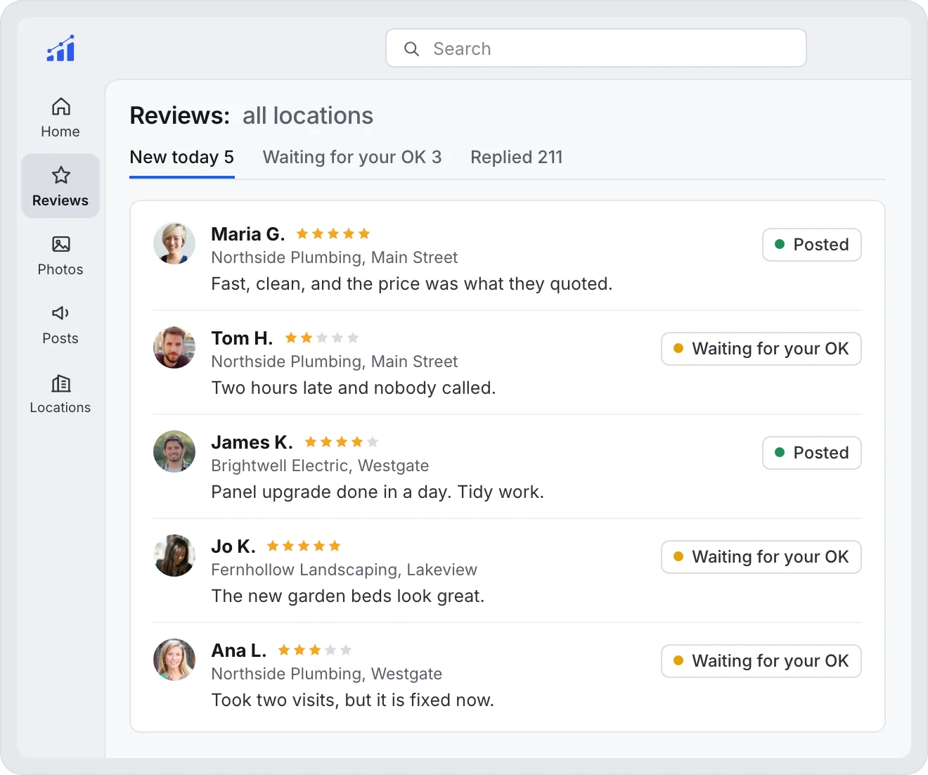Viewport: 928px width, 775px height.
Task: Click the name Maria G.
Action: tap(248, 234)
